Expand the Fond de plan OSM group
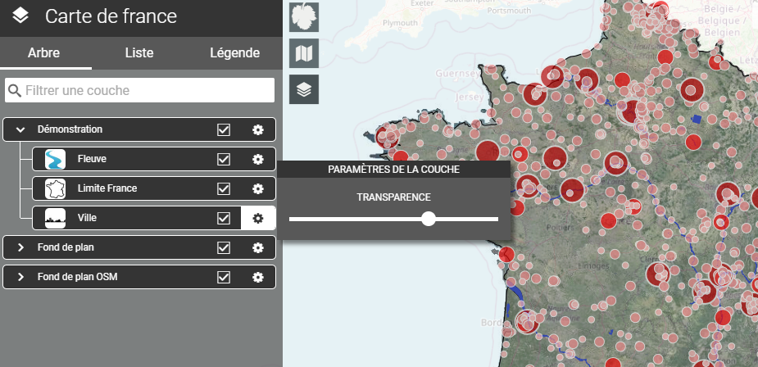This screenshot has width=758, height=367. (20, 277)
